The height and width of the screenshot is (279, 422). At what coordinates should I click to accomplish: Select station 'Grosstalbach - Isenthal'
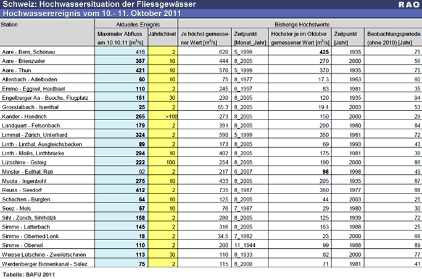pyautogui.click(x=30, y=107)
